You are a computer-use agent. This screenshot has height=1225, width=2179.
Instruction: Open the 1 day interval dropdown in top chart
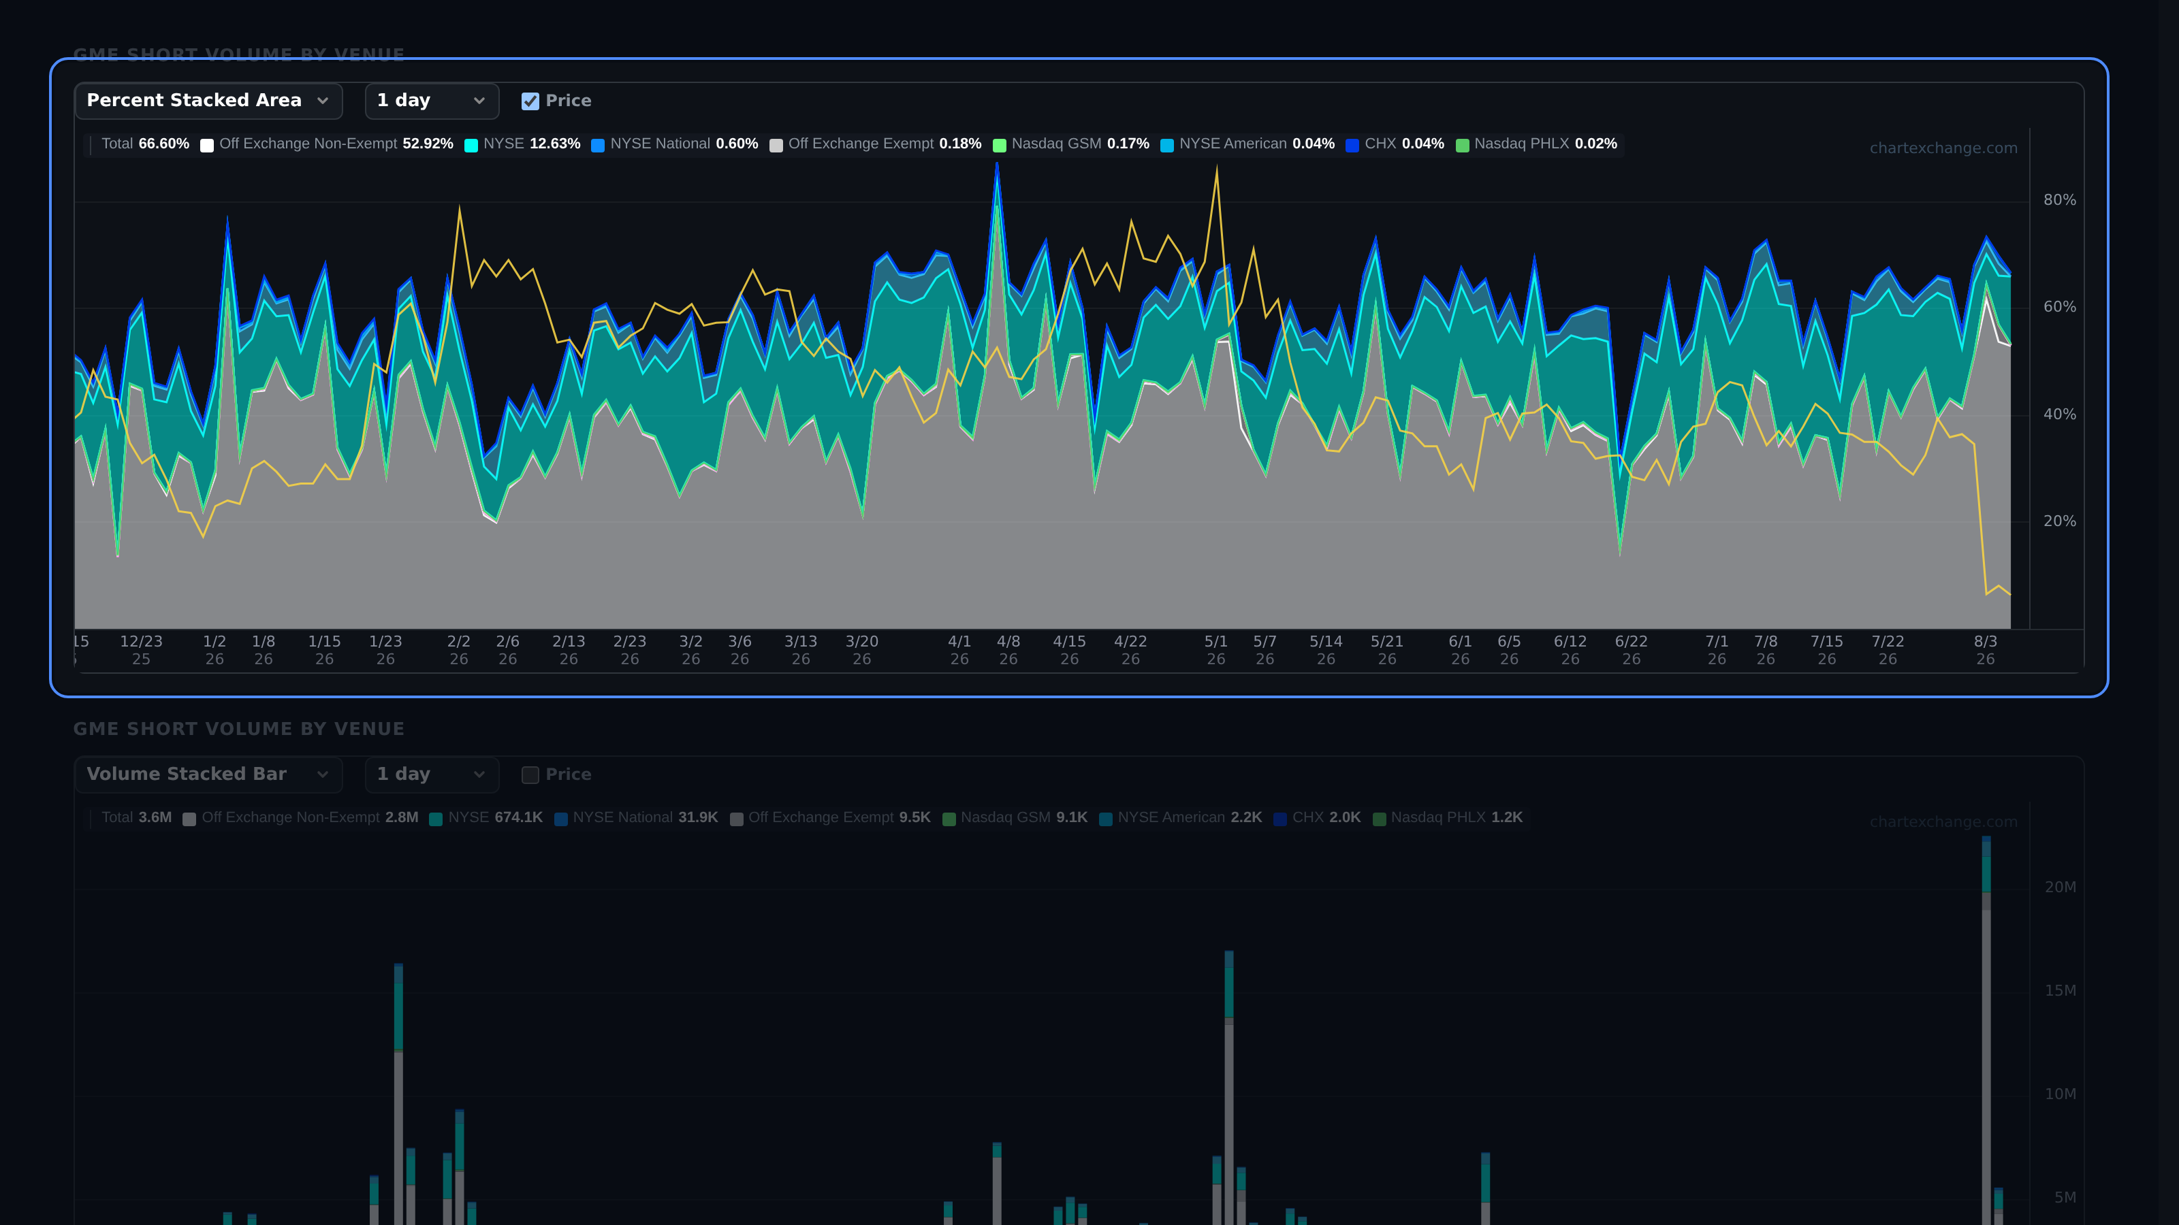coord(432,101)
